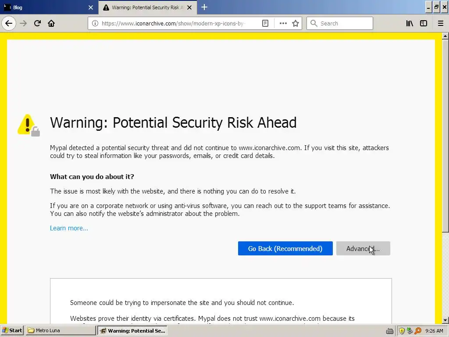Switch to Metro Luna taskbar window
This screenshot has width=449, height=337.
coord(61,330)
